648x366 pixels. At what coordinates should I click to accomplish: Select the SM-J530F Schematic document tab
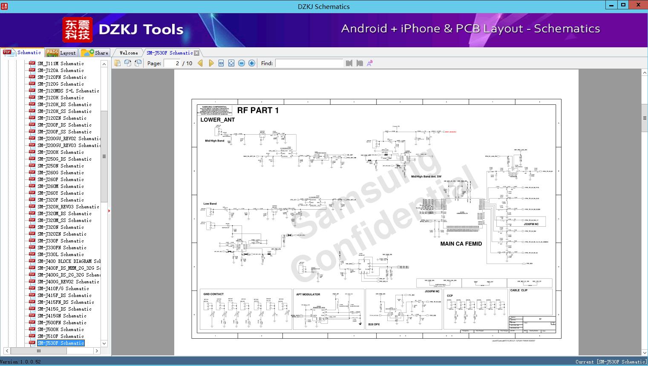169,53
